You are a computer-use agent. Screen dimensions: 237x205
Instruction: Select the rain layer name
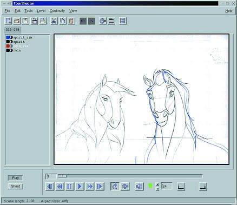[x=17, y=50]
